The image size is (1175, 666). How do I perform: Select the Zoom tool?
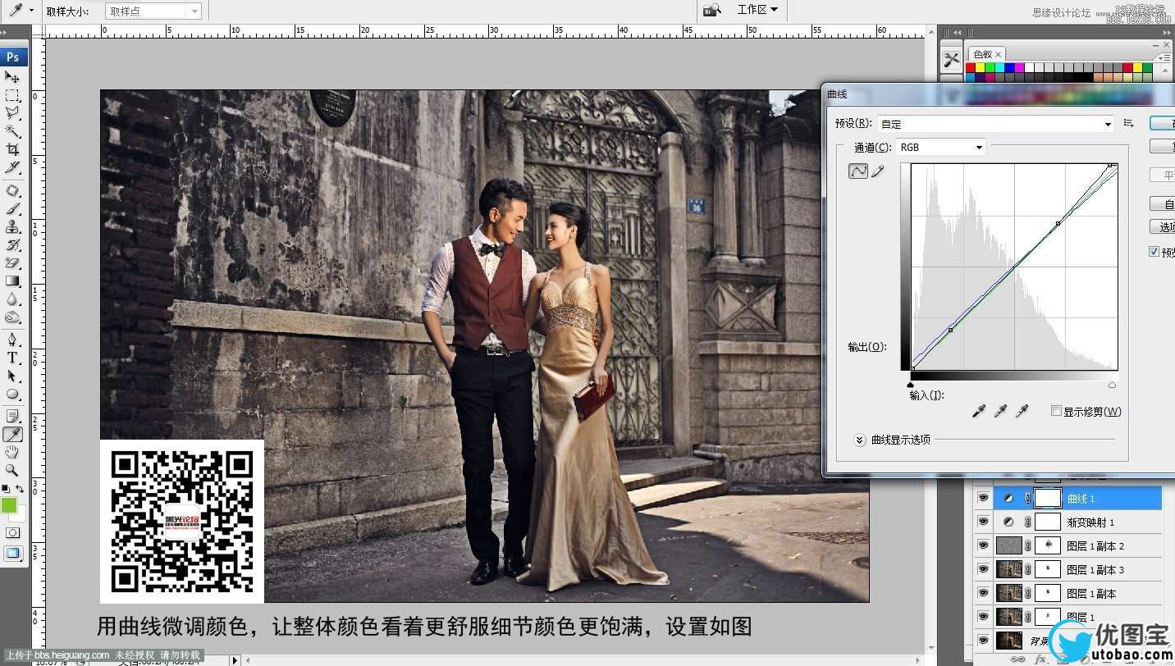click(x=12, y=470)
